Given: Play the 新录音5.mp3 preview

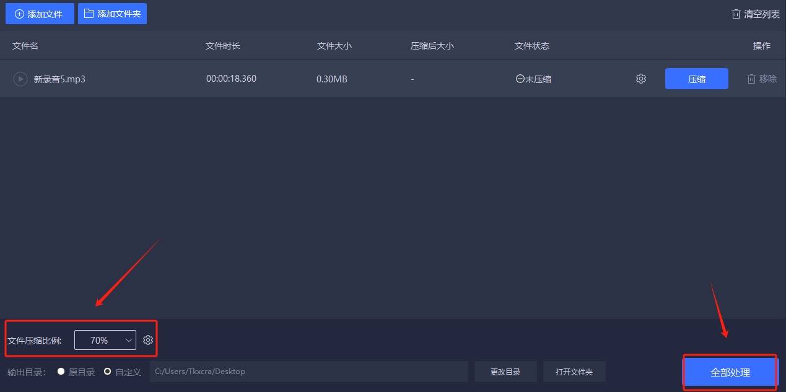Looking at the screenshot, I should point(20,79).
